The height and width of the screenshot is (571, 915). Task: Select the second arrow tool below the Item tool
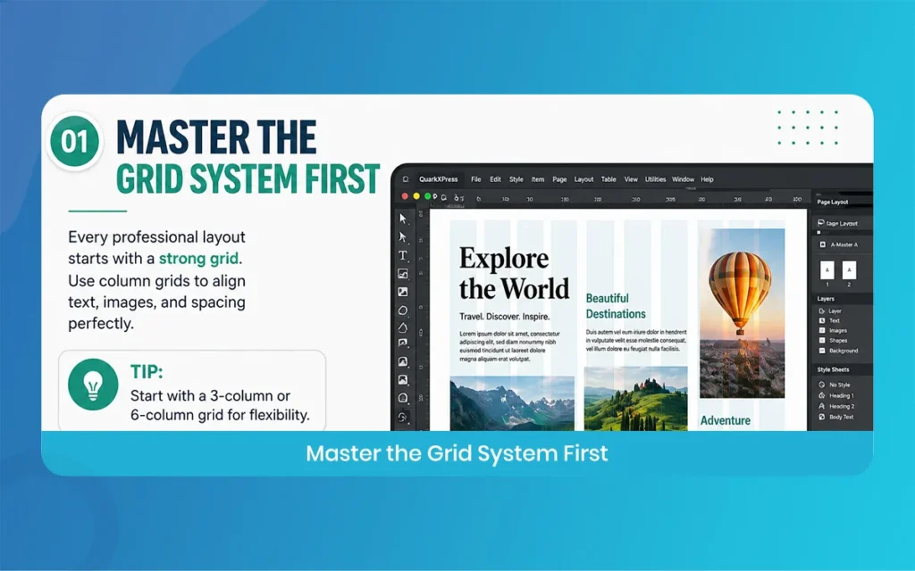click(403, 236)
